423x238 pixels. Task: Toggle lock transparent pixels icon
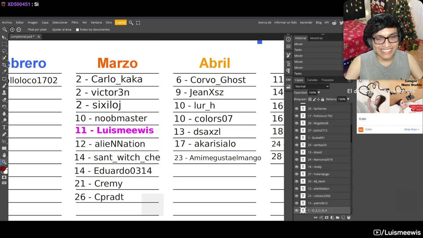(310, 99)
